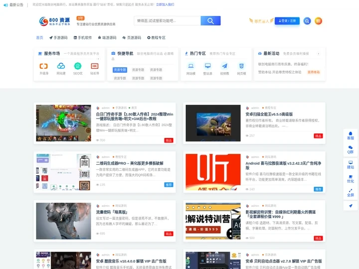The width and height of the screenshot is (359, 269).
Task: Open article 安卓 贝利自动点击器 v2.7.8 title
Action: (x=284, y=261)
